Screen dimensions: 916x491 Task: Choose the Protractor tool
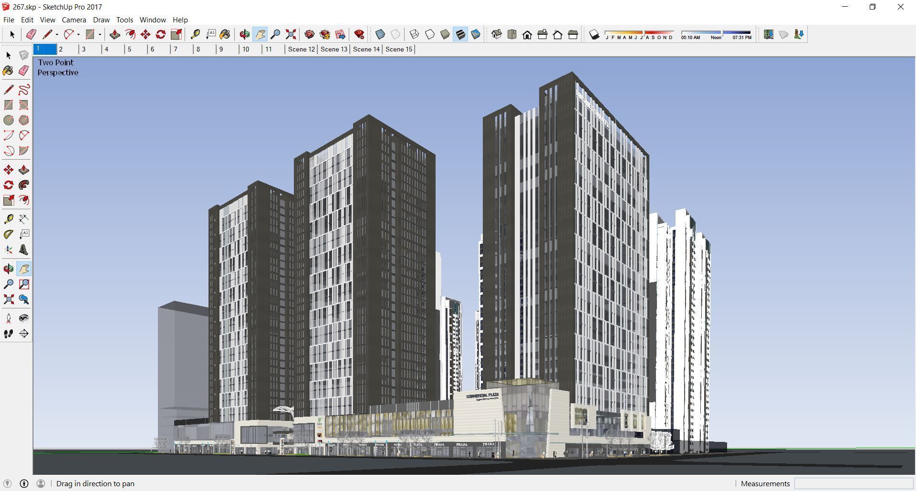(9, 235)
